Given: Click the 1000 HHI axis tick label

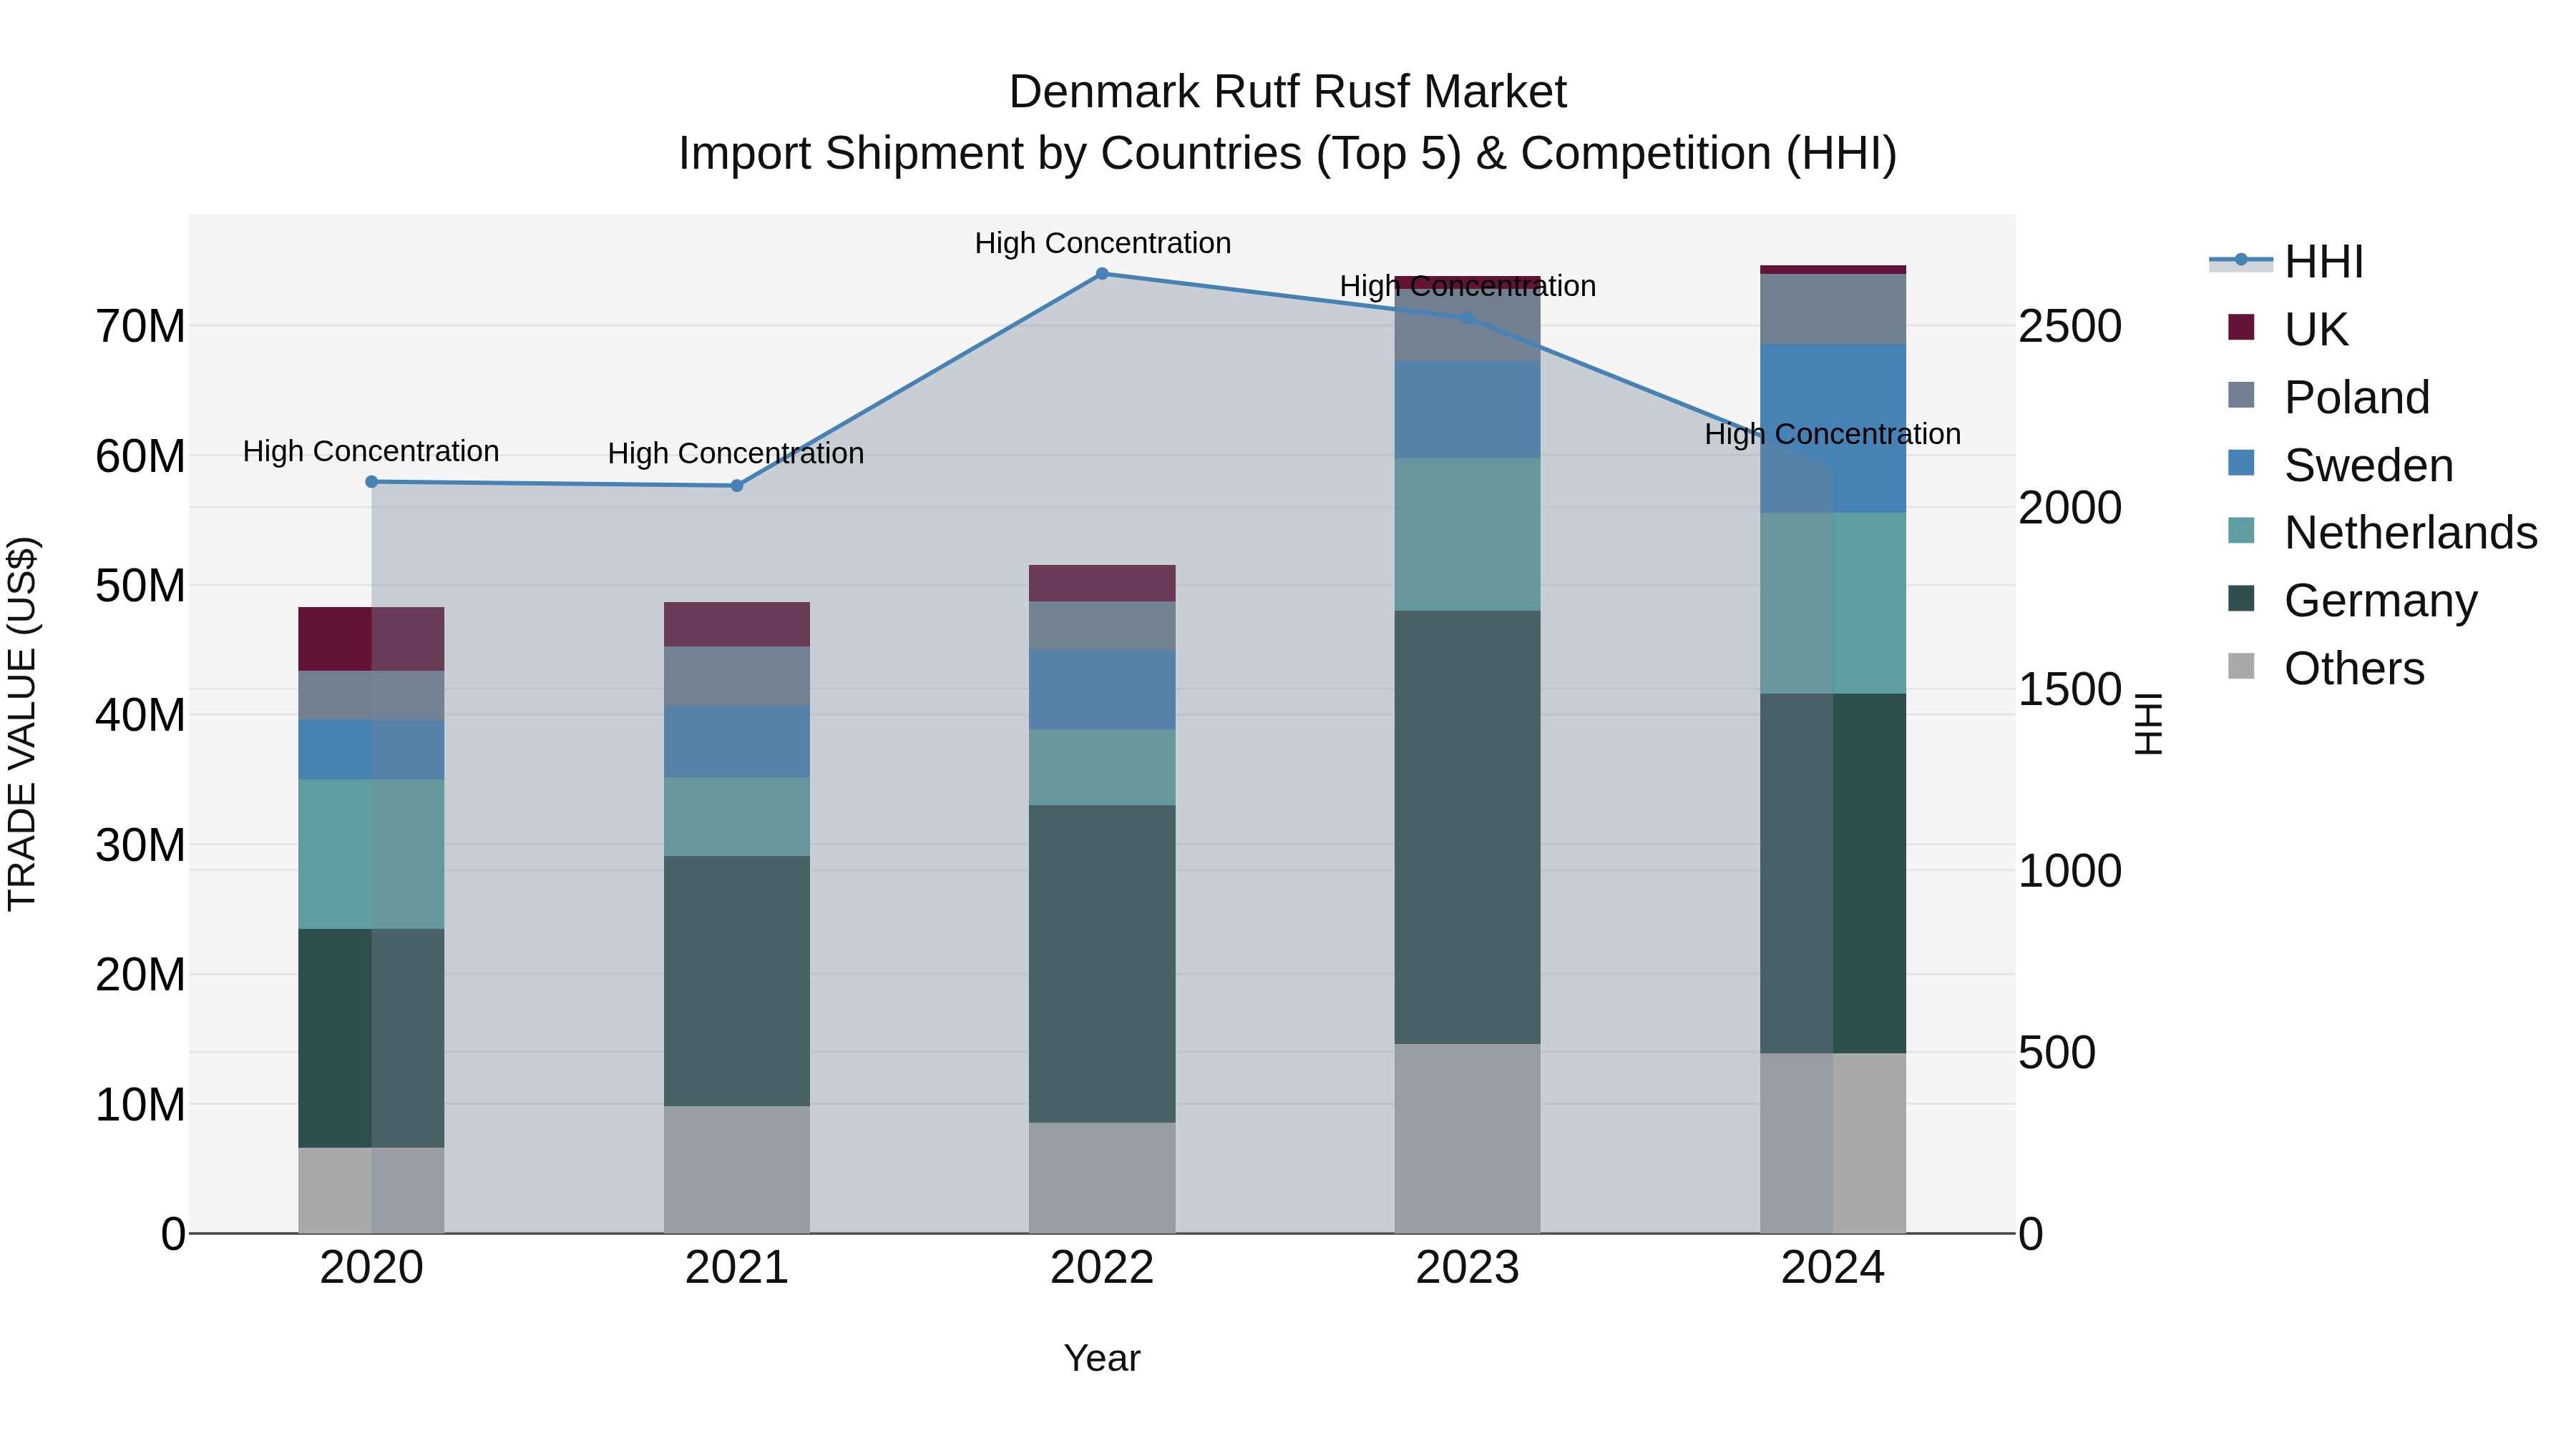Looking at the screenshot, I should pyautogui.click(x=2070, y=872).
